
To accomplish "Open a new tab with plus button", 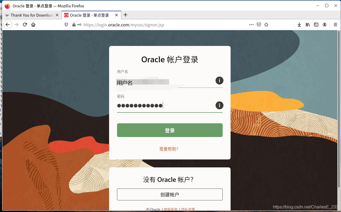I will click(x=125, y=15).
